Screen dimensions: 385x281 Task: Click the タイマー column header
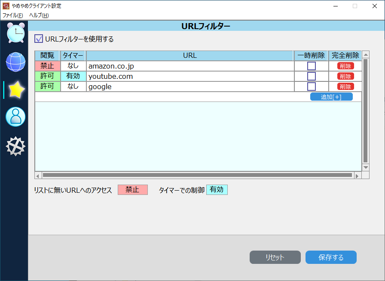pyautogui.click(x=73, y=56)
